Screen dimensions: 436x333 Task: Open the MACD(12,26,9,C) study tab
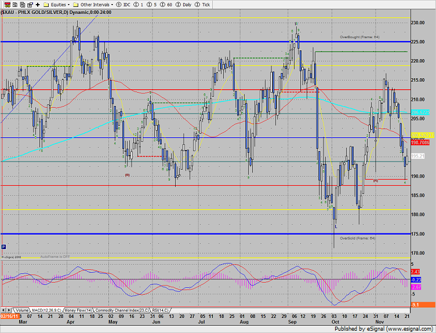pyautogui.click(x=46, y=310)
